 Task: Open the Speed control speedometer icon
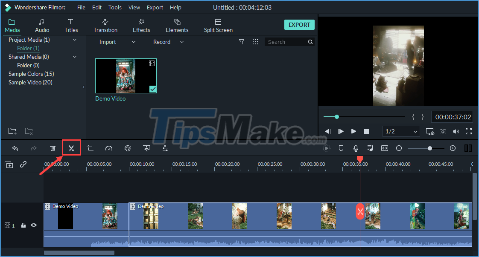108,148
